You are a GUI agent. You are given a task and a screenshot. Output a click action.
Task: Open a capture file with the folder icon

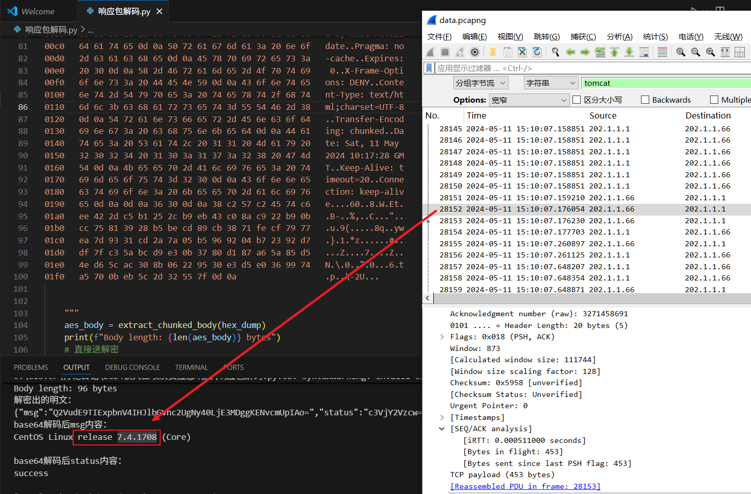[493, 52]
